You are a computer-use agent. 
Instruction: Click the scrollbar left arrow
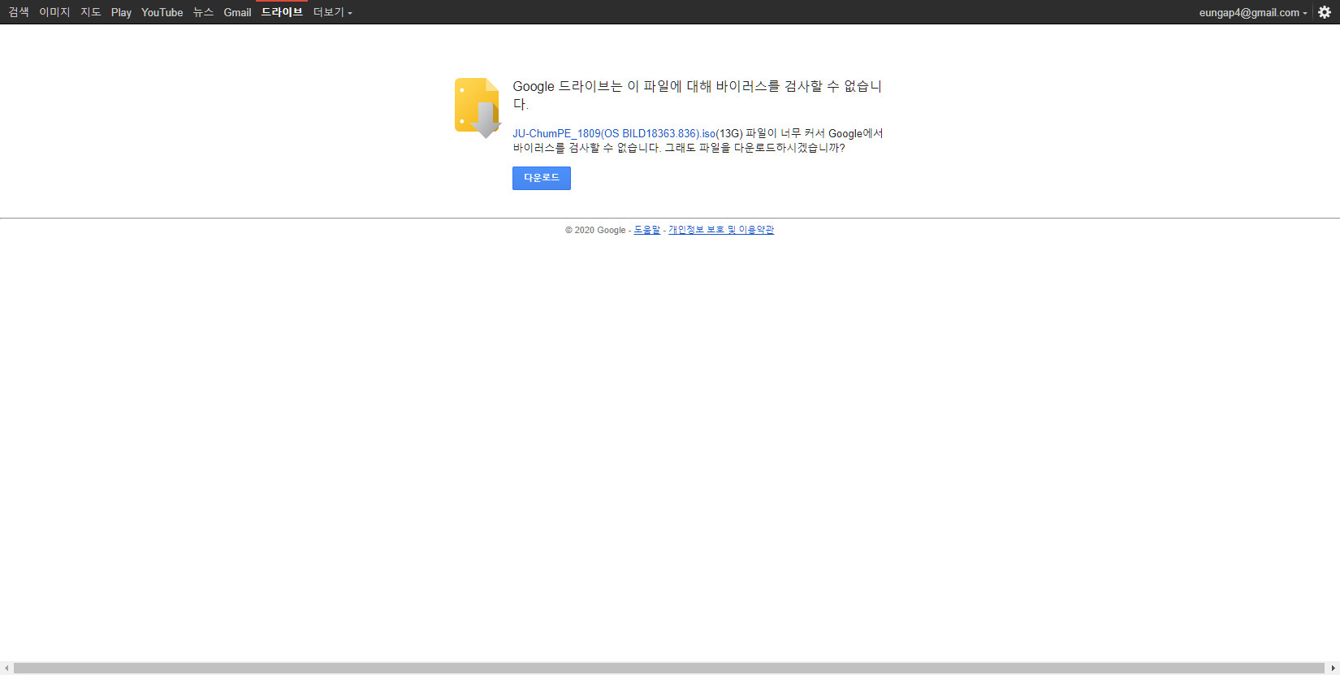pos(6,669)
